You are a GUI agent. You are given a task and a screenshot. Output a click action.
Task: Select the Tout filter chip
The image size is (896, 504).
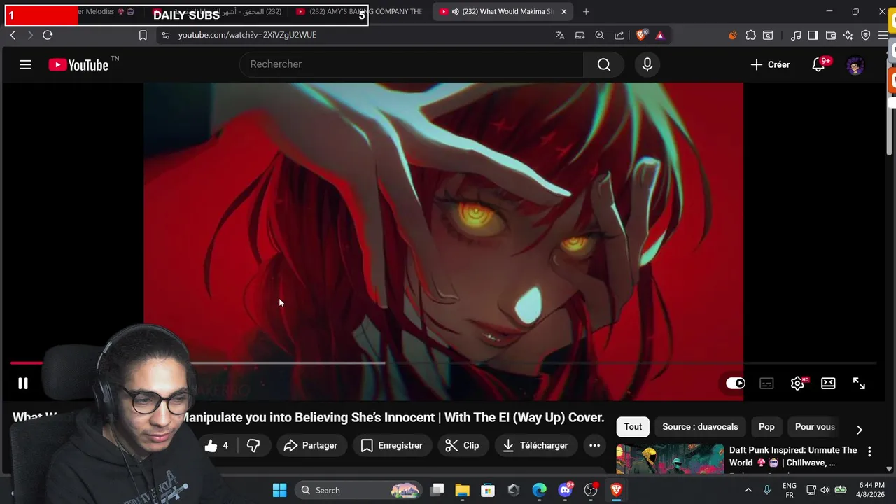pyautogui.click(x=633, y=427)
